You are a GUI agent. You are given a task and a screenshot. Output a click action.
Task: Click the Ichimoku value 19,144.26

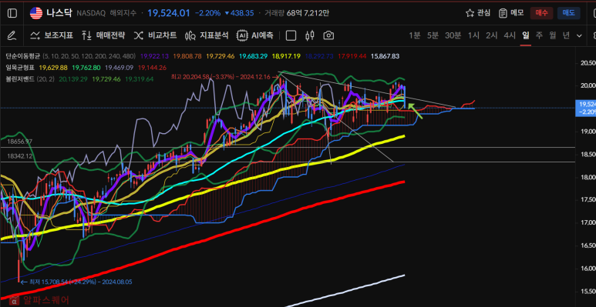tap(152, 68)
